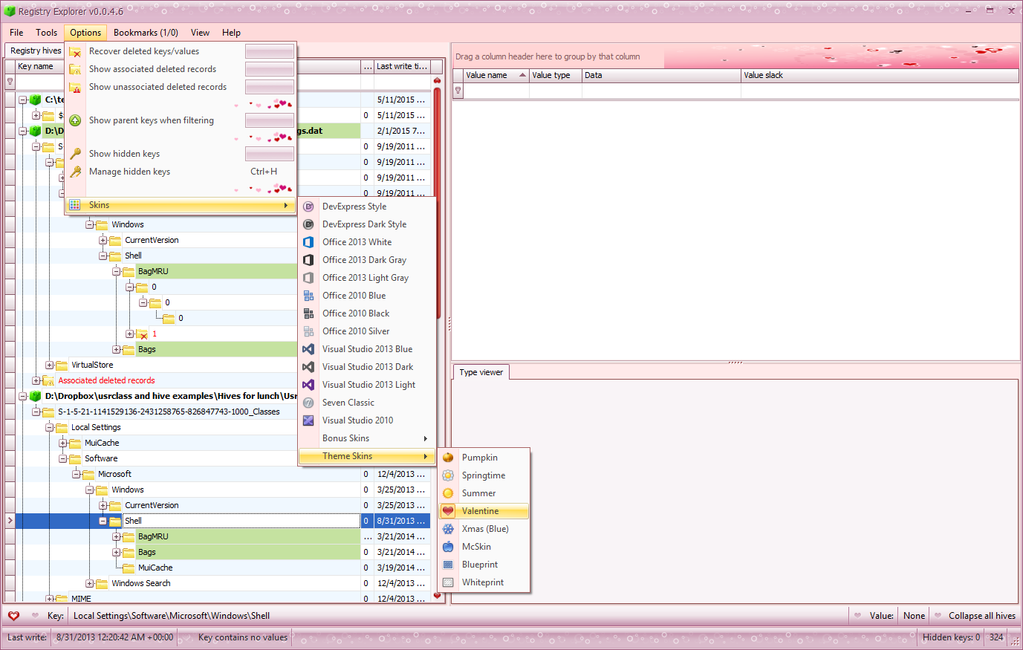
Task: Sort by the Value type column header
Action: [556, 75]
